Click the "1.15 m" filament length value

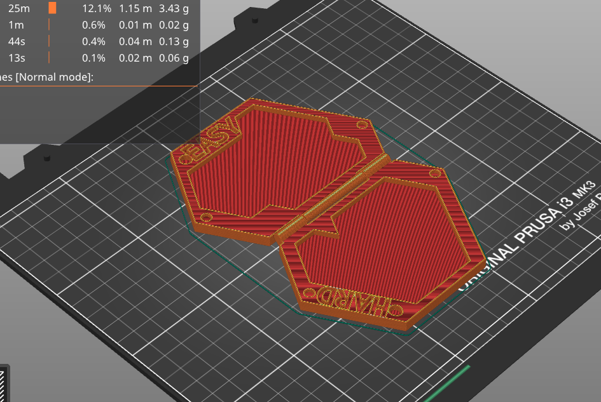click(x=135, y=8)
